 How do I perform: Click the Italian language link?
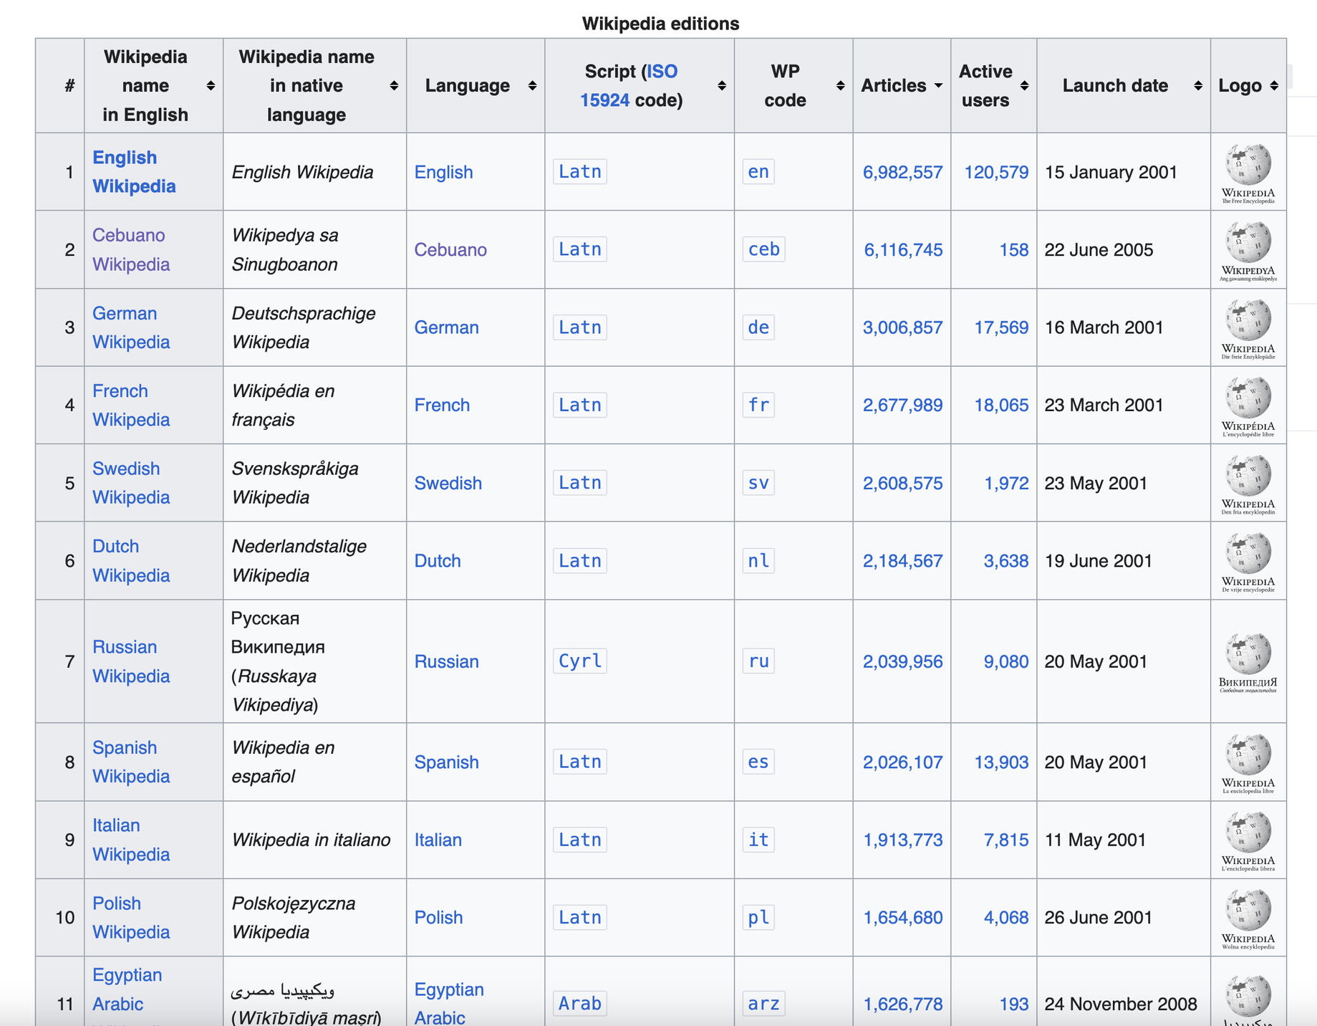point(438,840)
